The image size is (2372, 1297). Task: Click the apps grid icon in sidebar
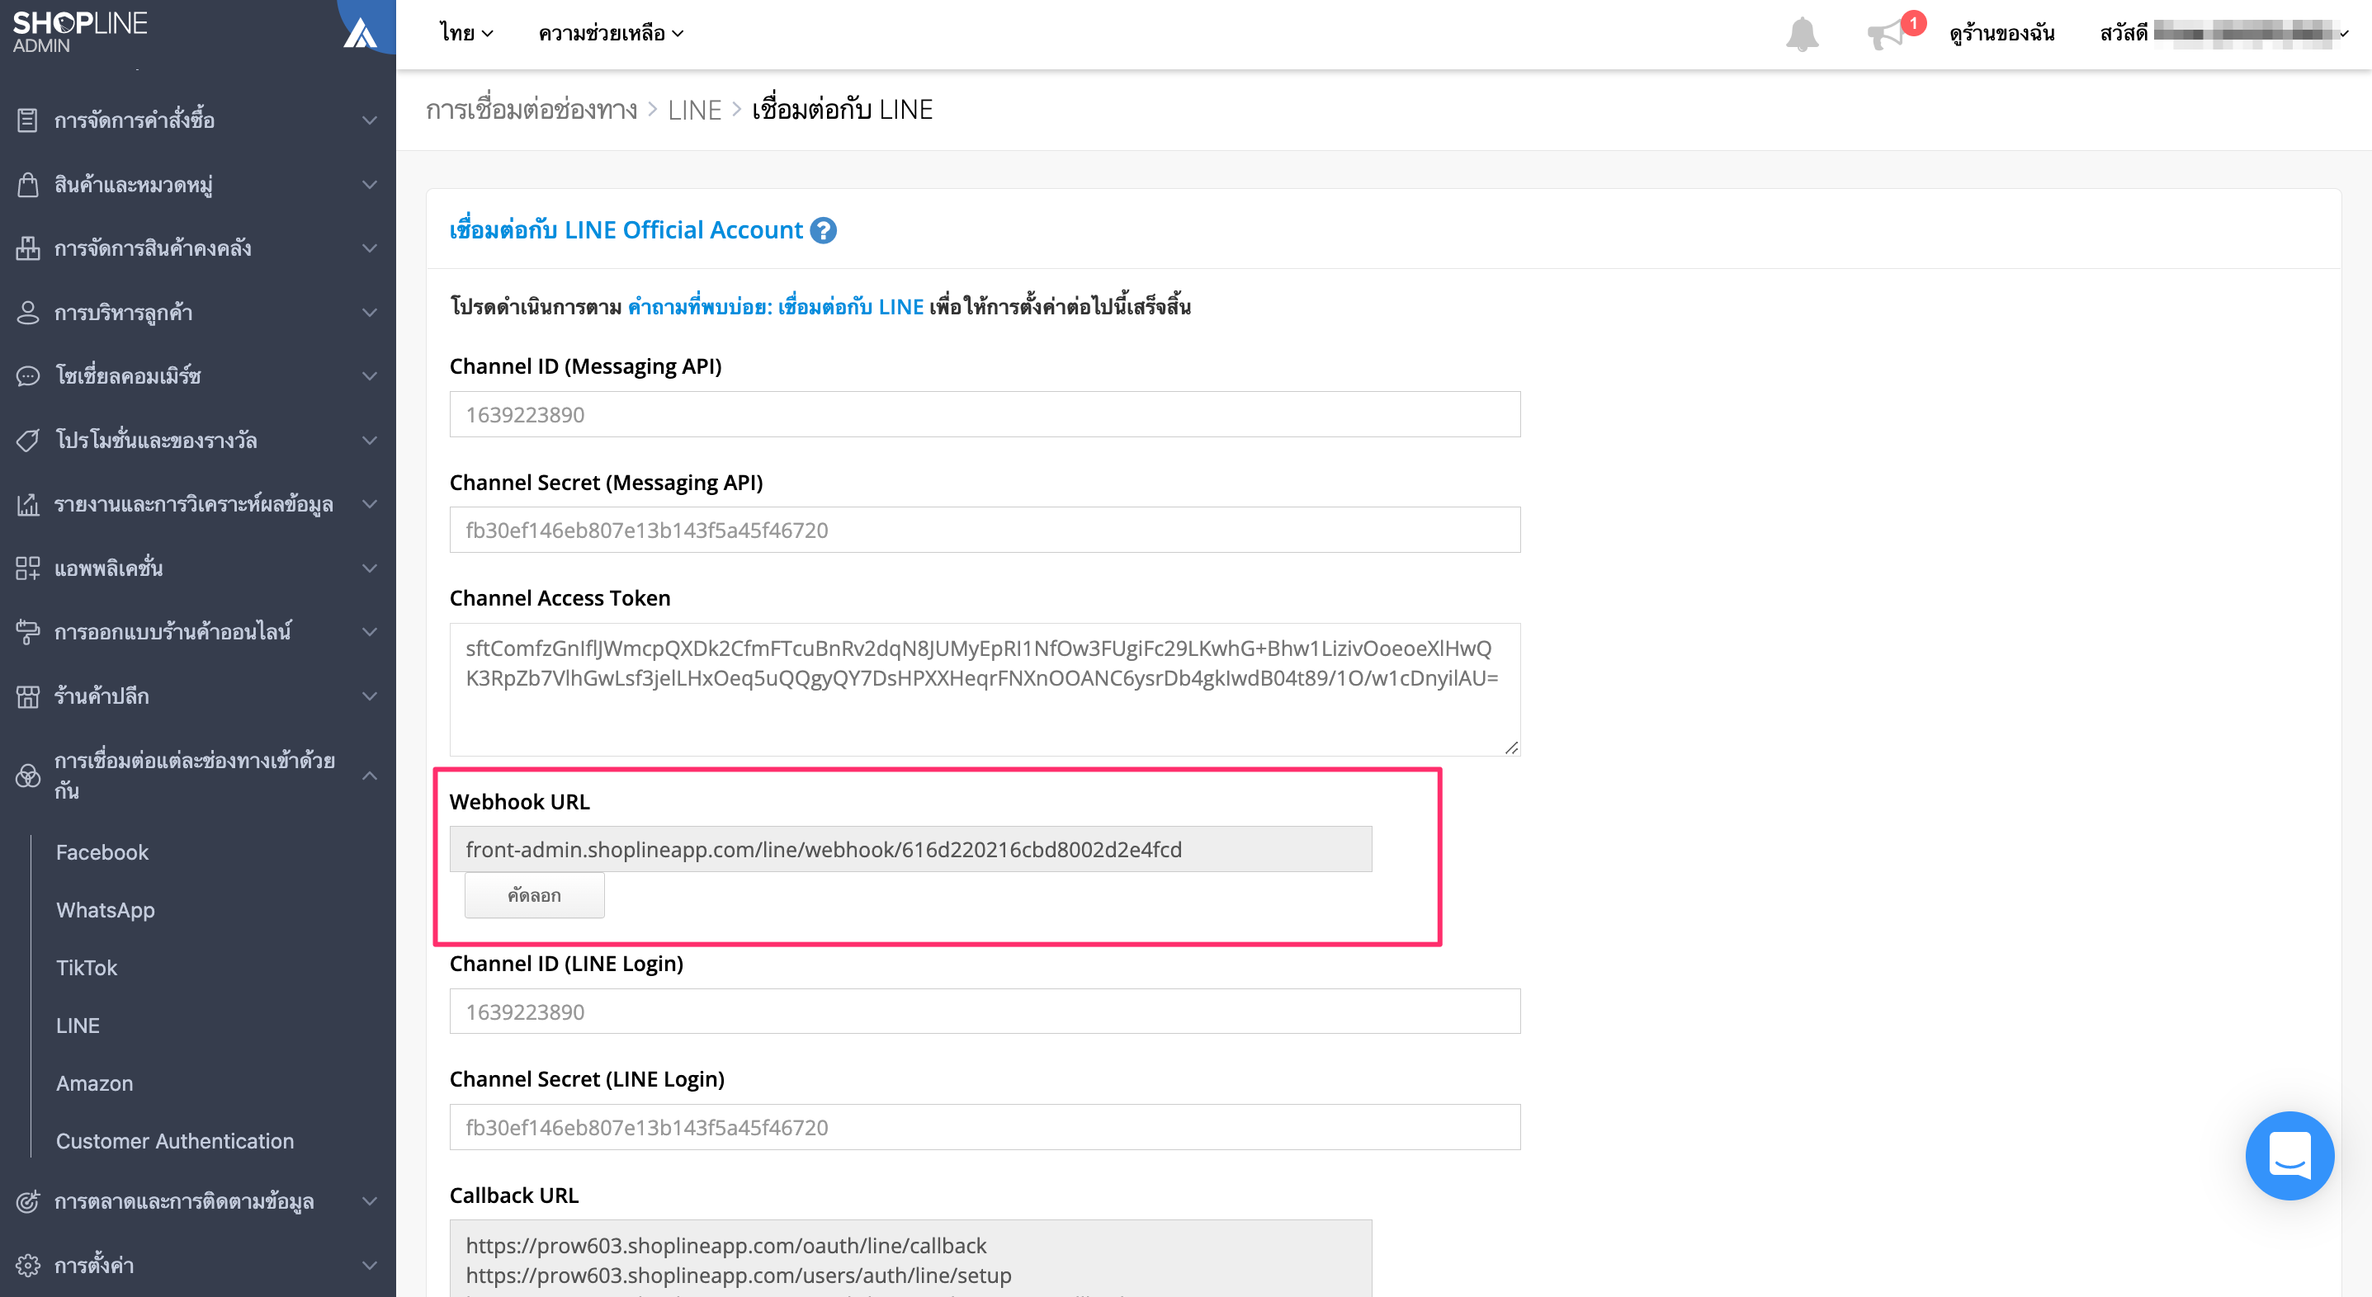click(27, 568)
